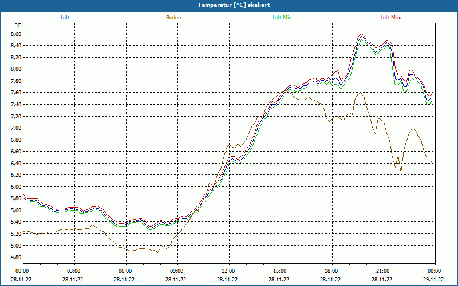Click the 7,40 y-axis value
The width and height of the screenshot is (458, 286).
tap(17, 105)
